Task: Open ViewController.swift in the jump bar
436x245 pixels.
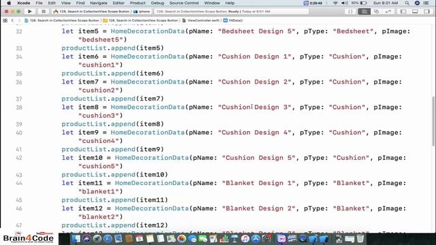Action: (201, 20)
